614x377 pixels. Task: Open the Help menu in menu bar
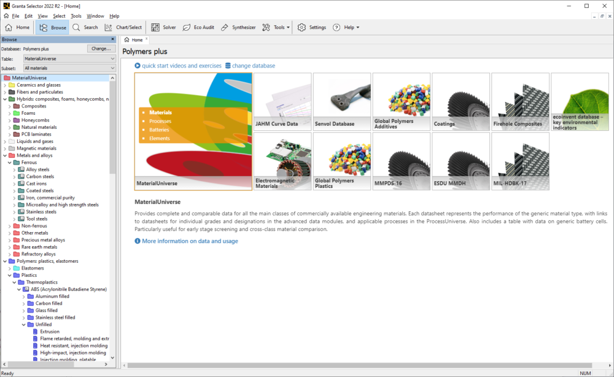(x=114, y=16)
